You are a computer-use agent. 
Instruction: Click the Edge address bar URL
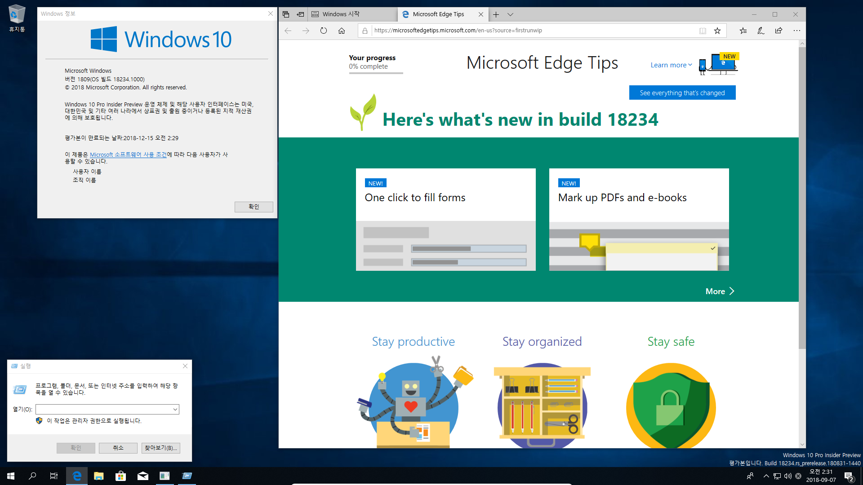[x=458, y=31]
